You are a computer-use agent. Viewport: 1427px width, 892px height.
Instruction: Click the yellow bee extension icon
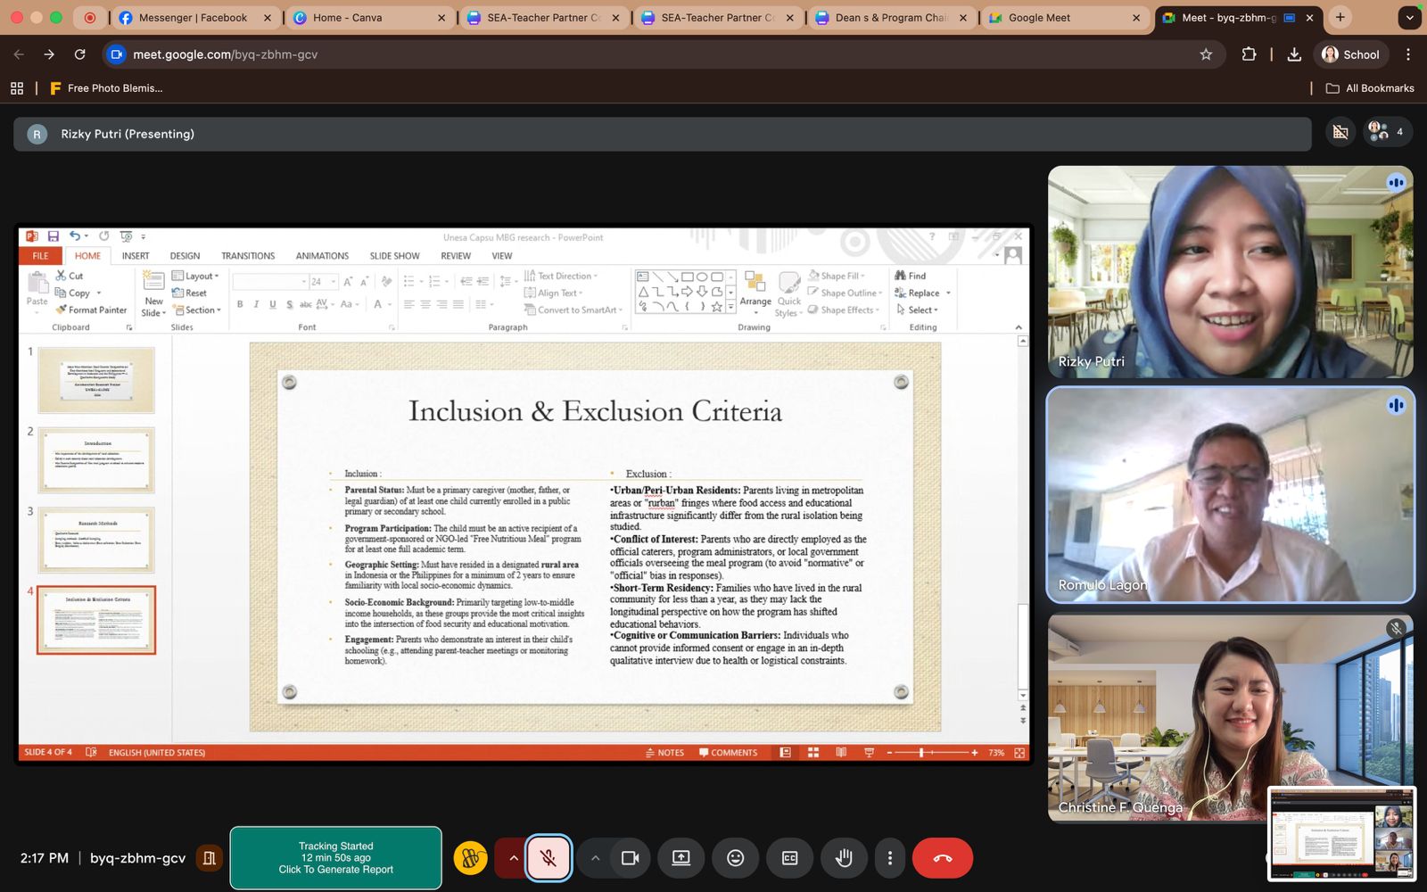tap(471, 858)
